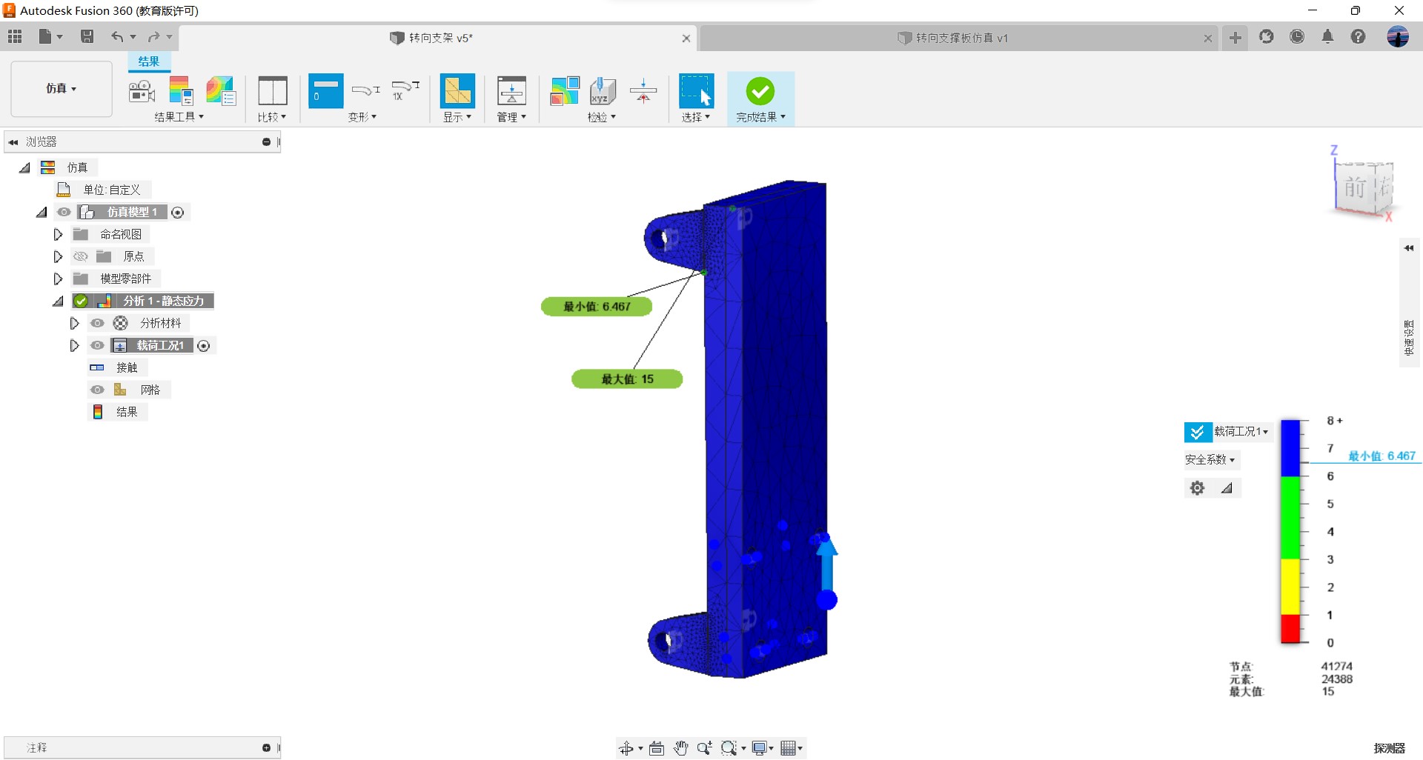Click the orbit tool in navigation bar
The width and height of the screenshot is (1423, 760).
(x=626, y=748)
